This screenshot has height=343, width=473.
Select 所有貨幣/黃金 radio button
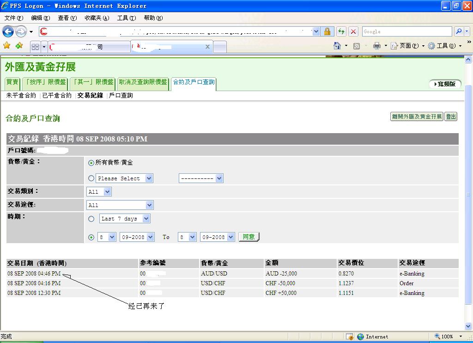[91, 163]
